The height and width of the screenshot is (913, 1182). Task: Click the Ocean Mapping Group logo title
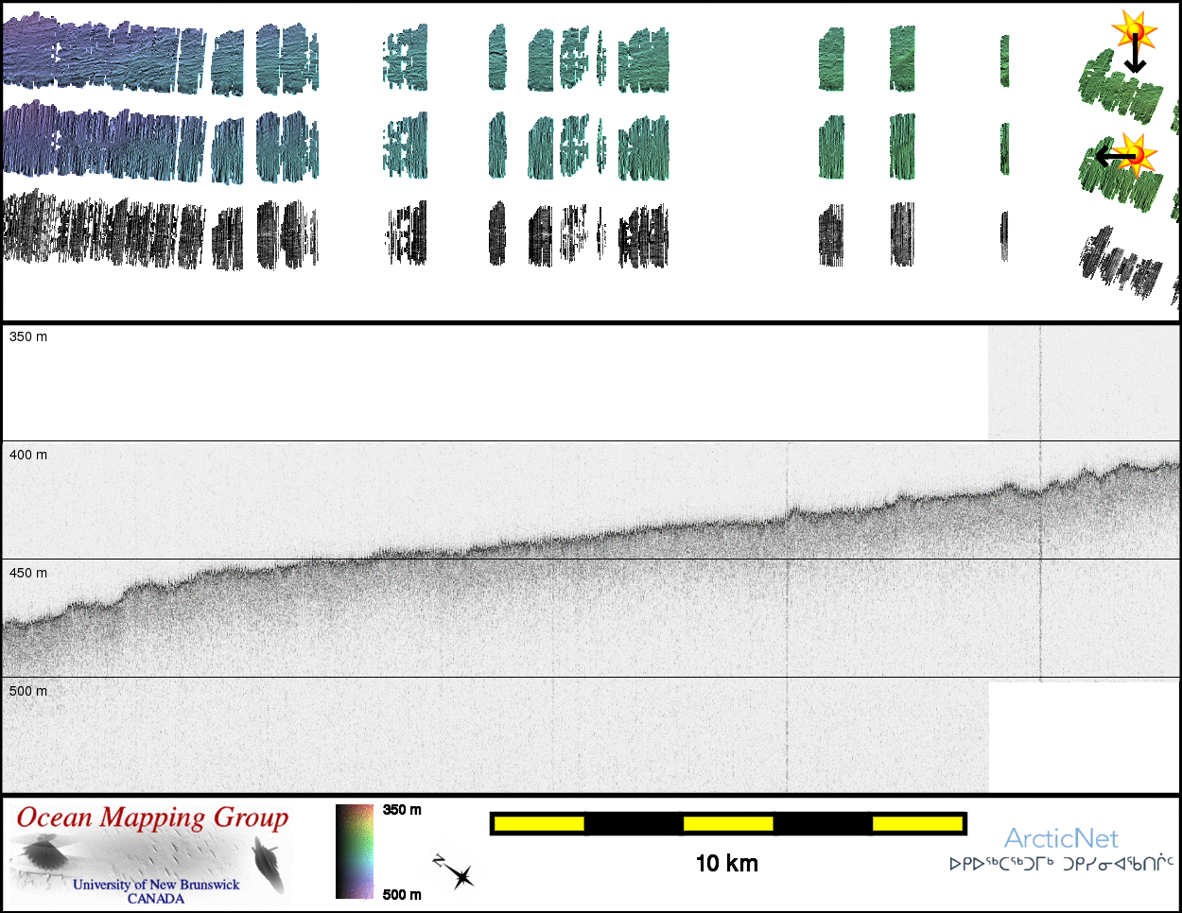click(x=152, y=818)
